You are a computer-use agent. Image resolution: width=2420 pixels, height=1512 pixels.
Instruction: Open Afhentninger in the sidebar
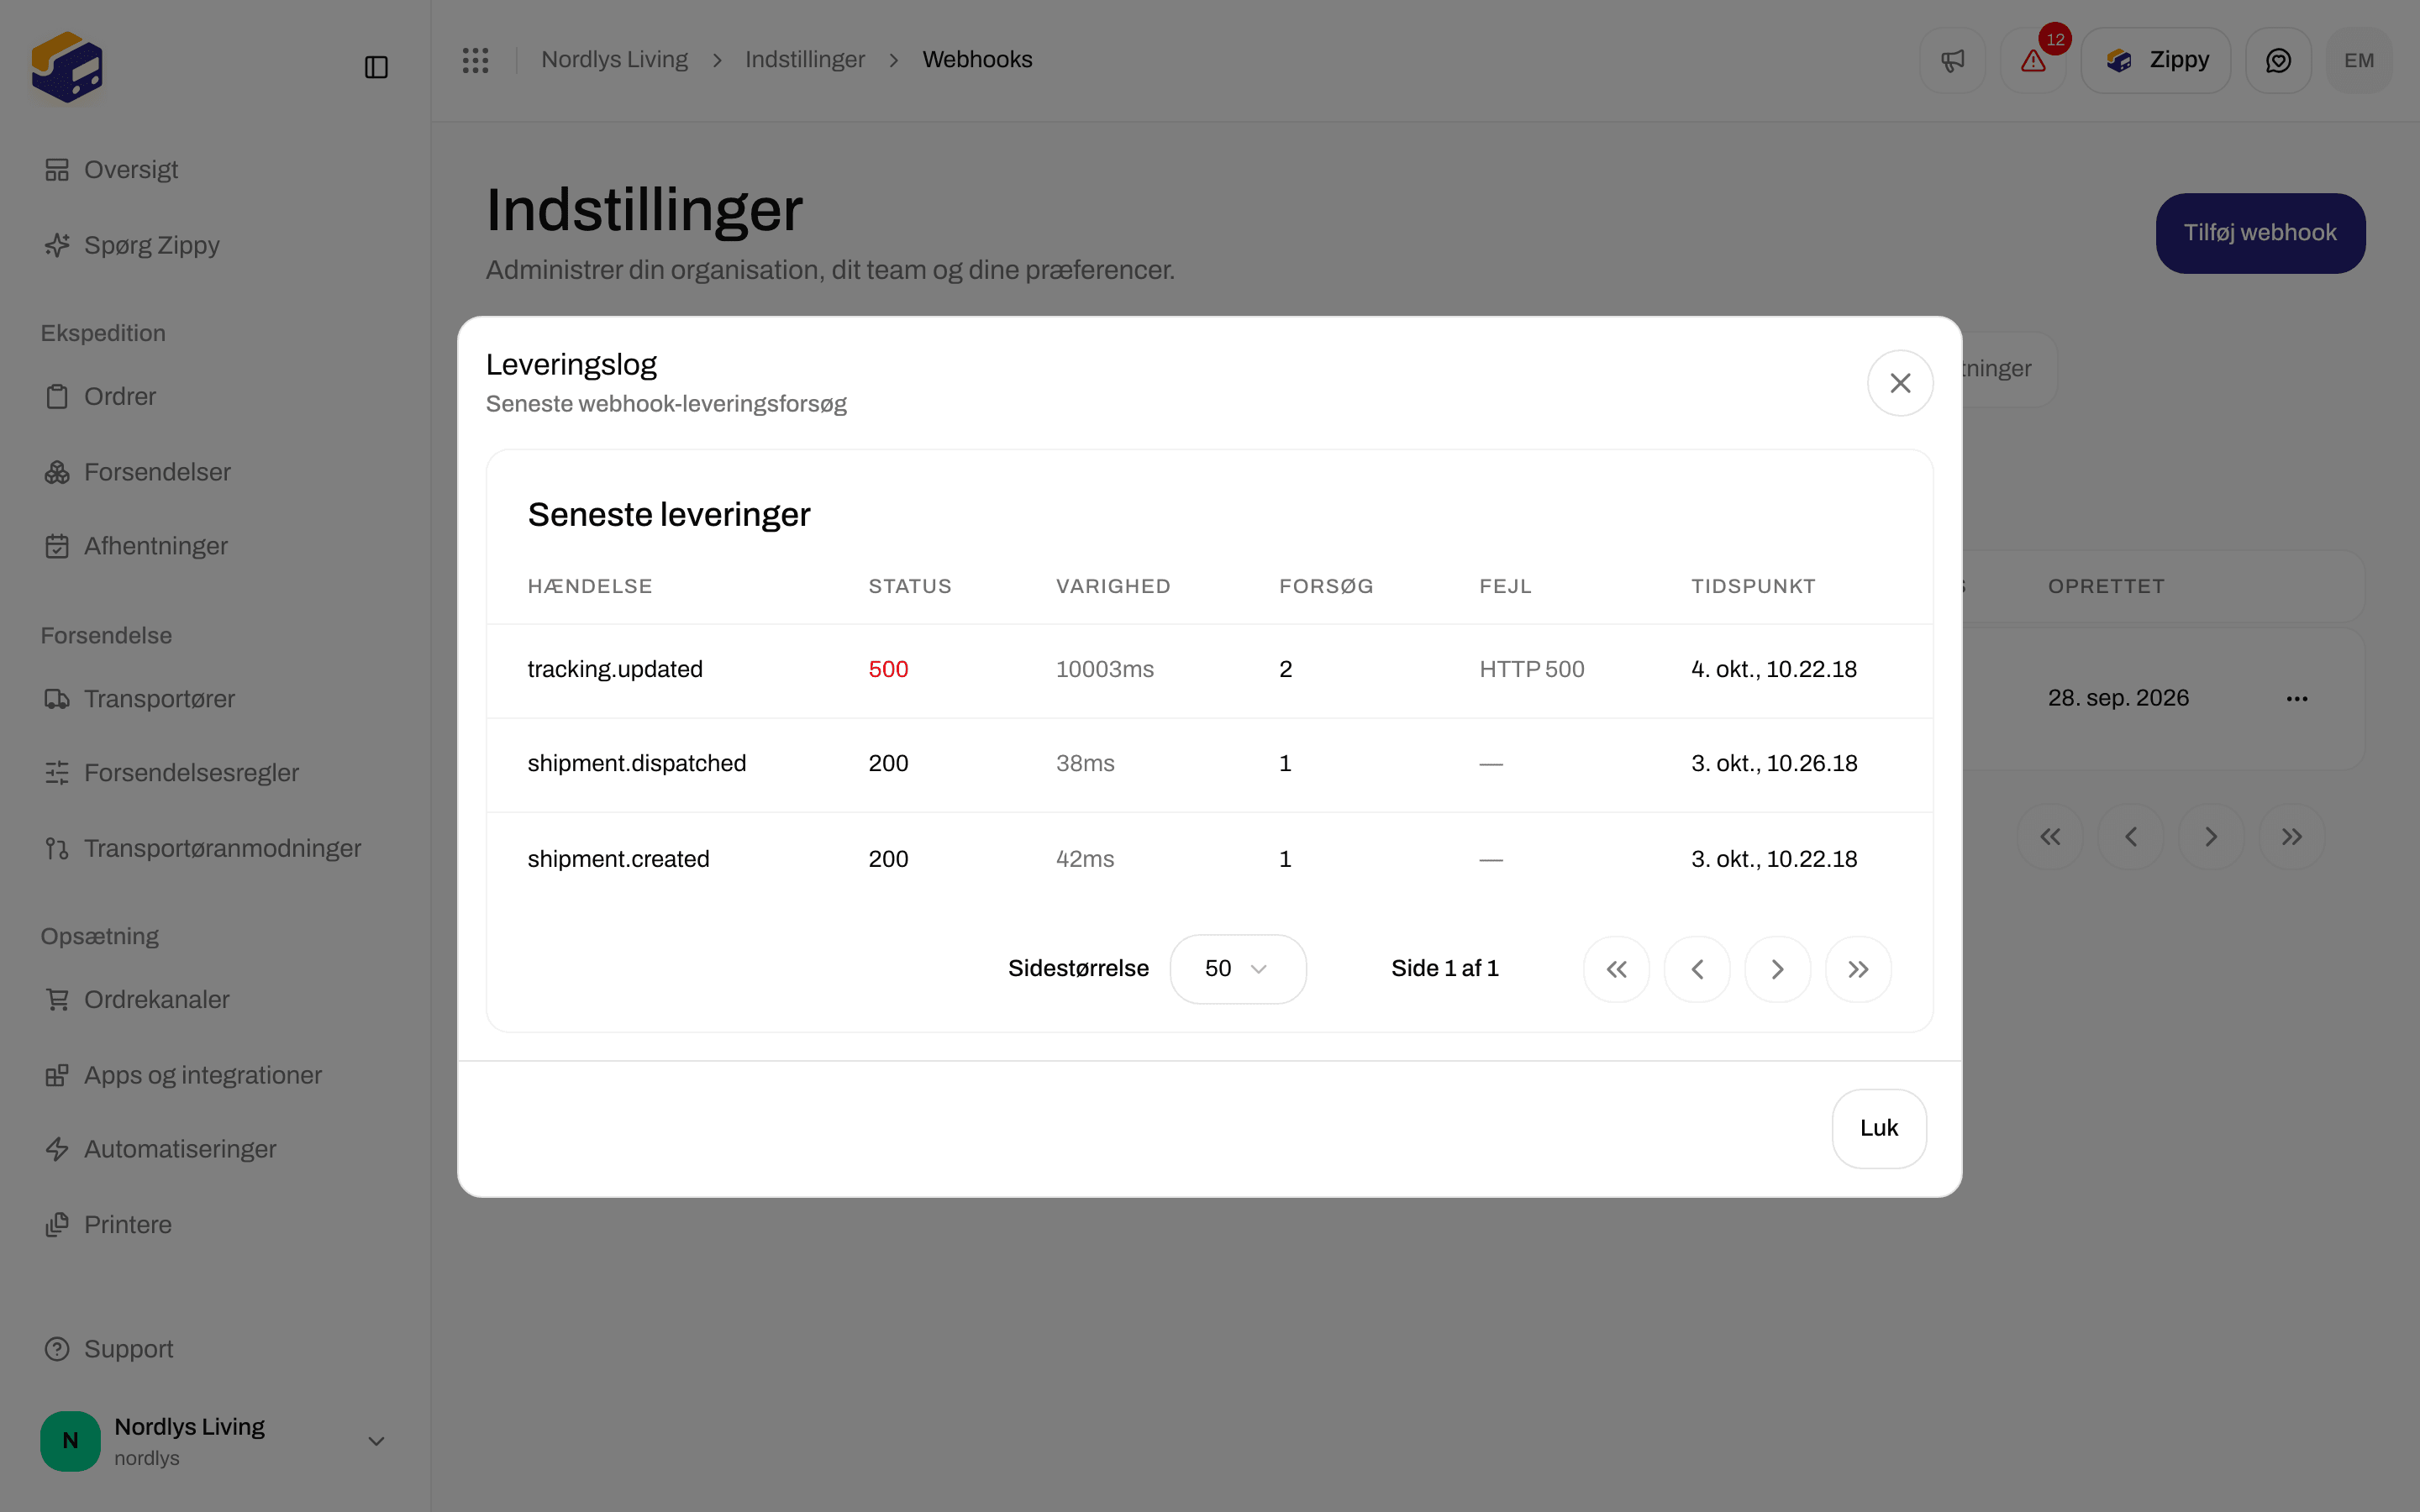215,546
